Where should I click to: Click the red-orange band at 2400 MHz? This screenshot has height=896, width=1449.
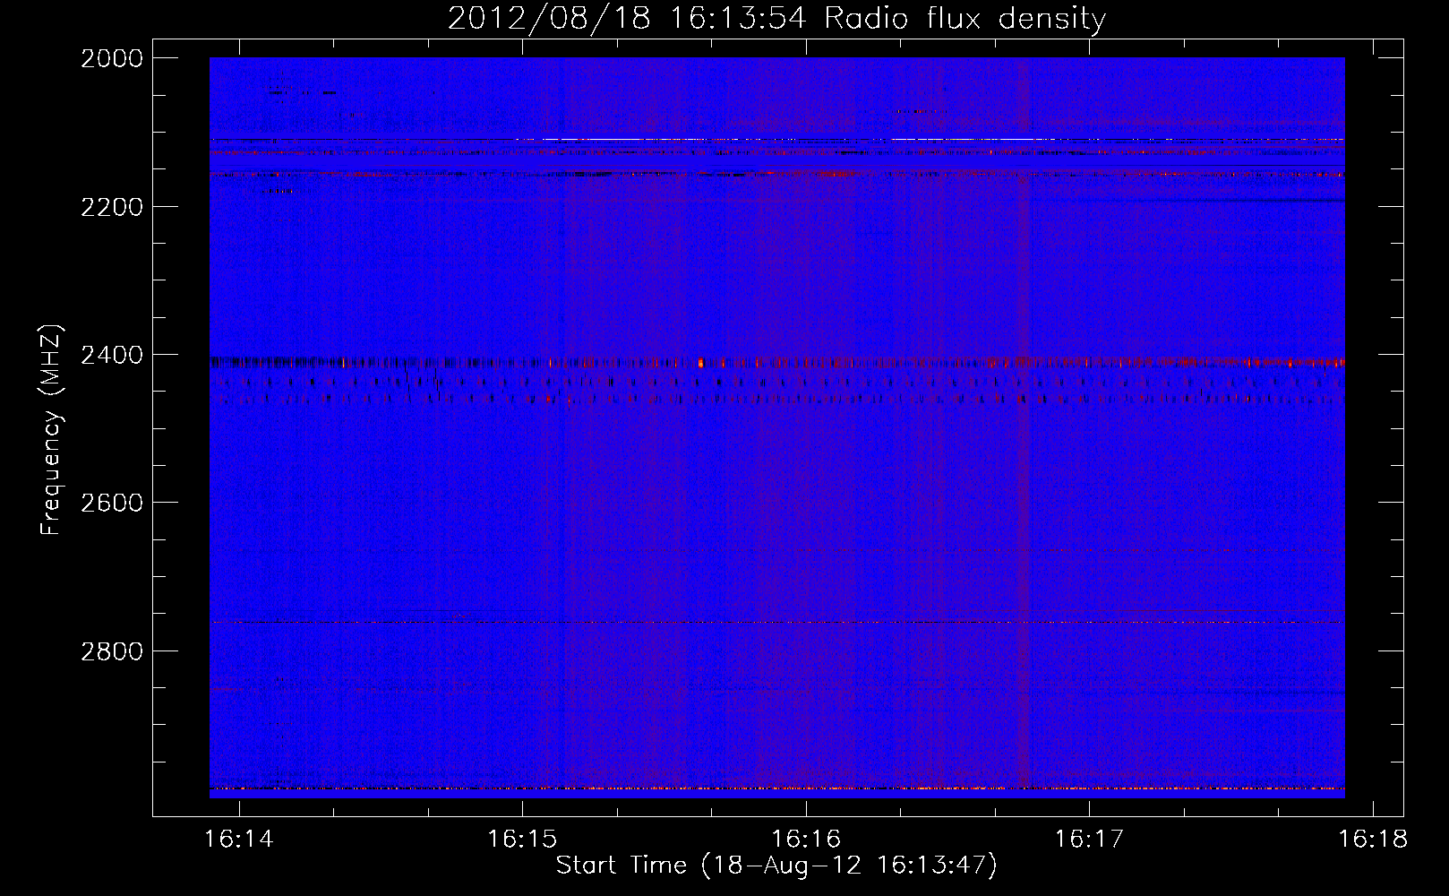click(x=777, y=363)
